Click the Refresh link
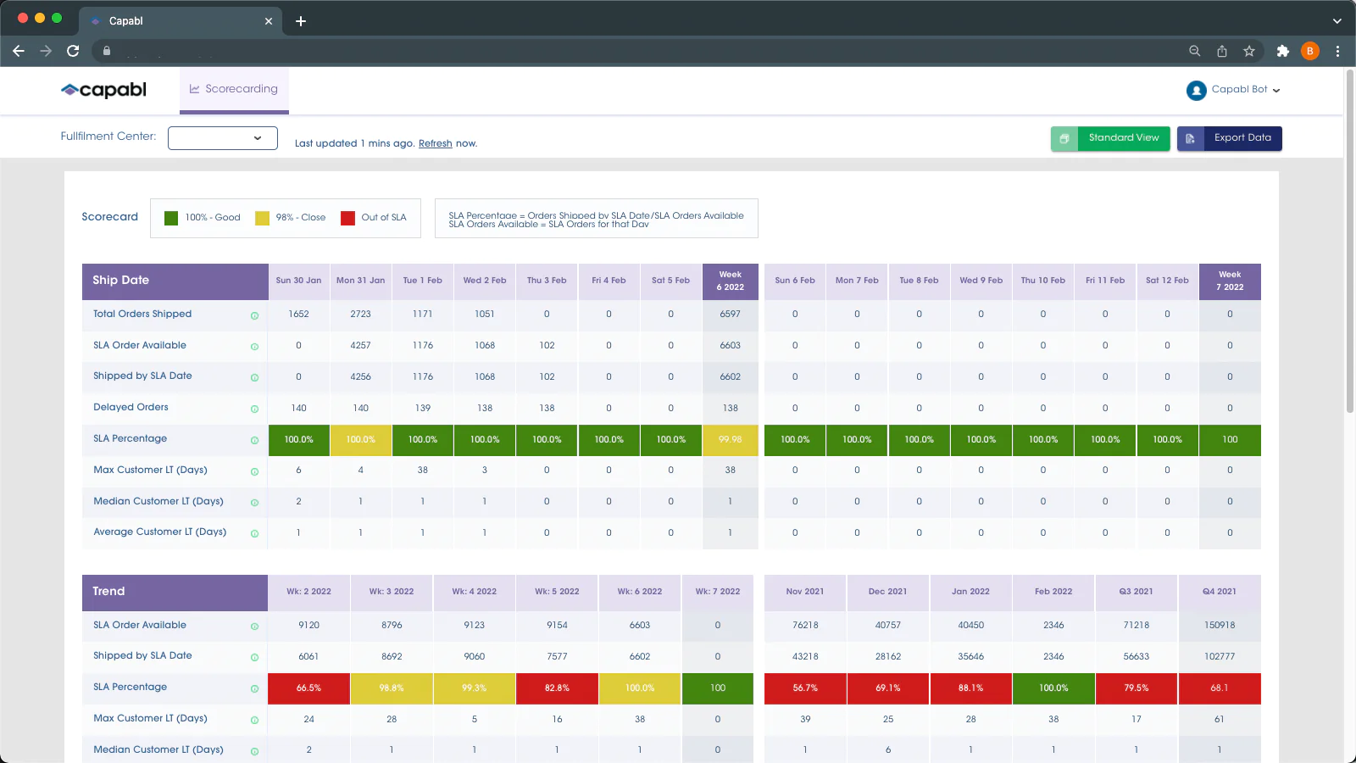This screenshot has height=763, width=1356. click(435, 143)
